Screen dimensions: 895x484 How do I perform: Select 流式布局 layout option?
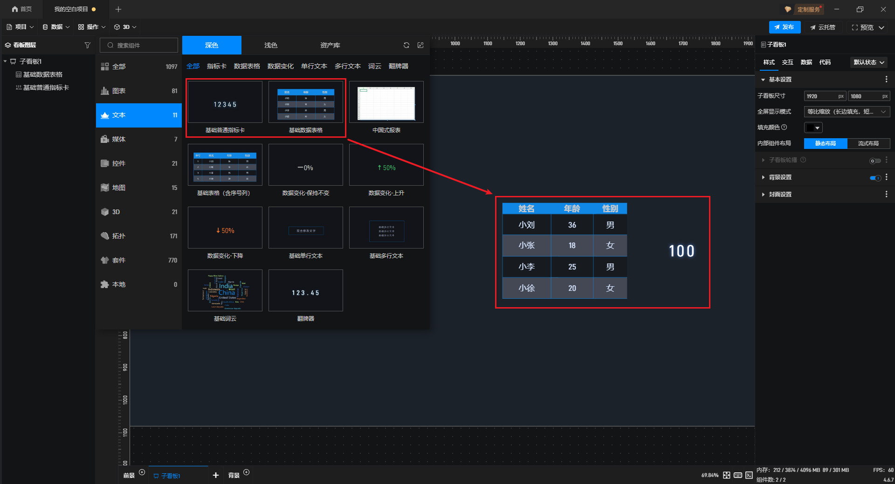click(x=868, y=143)
